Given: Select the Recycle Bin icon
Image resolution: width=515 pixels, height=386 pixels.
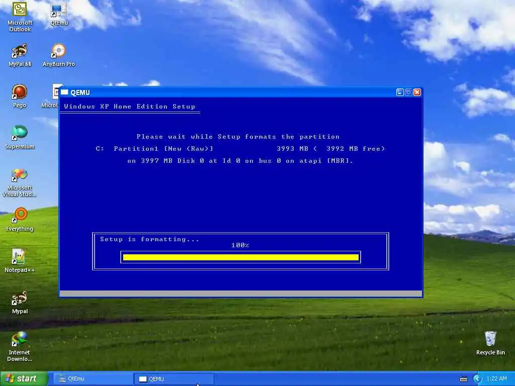Looking at the screenshot, I should 490,343.
